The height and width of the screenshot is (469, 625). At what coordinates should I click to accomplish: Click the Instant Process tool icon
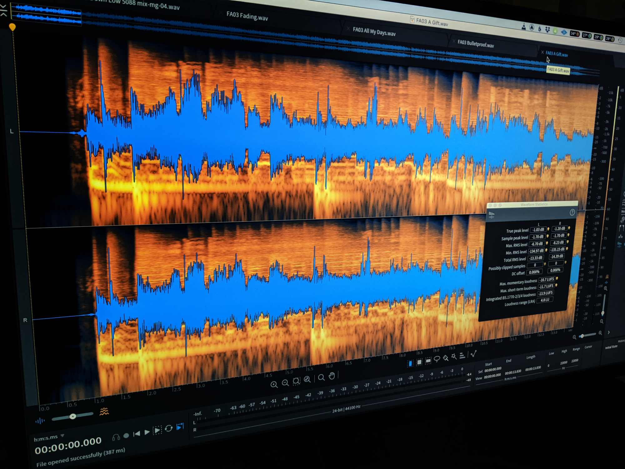474,354
